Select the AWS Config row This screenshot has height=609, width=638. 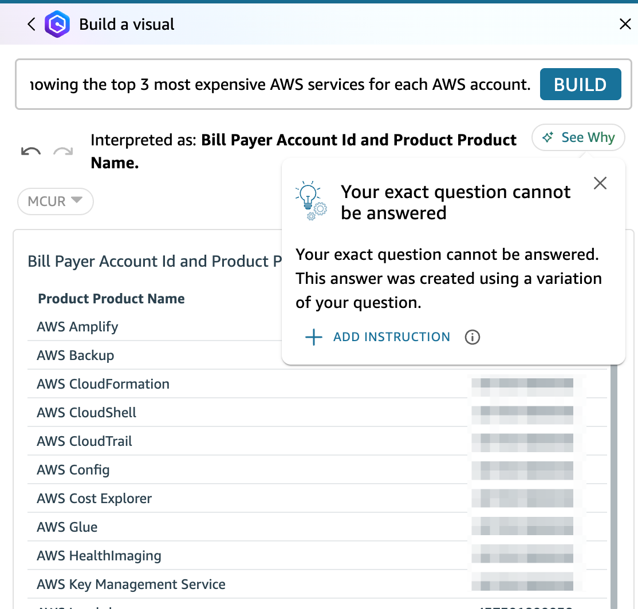point(317,470)
